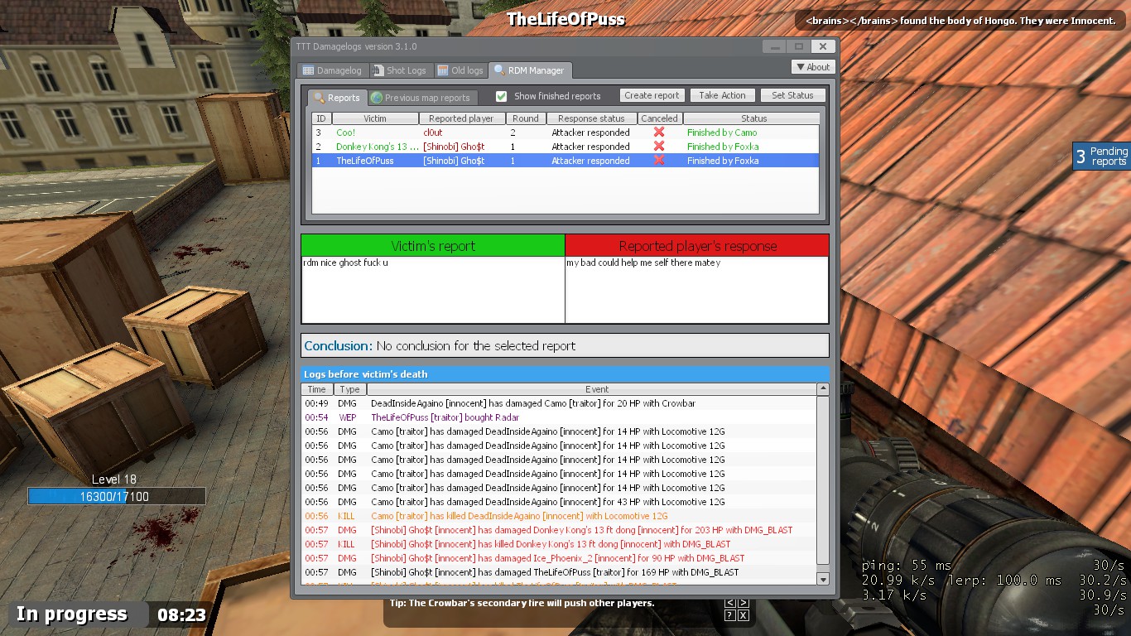Click the Take Action button
1131x636 pixels.
click(x=722, y=95)
